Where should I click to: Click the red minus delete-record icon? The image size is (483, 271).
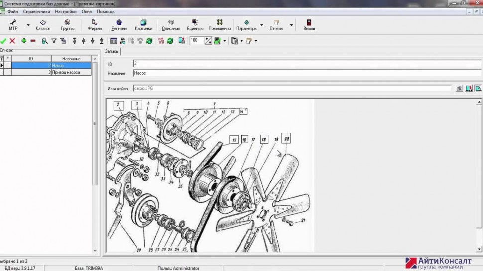point(33,41)
